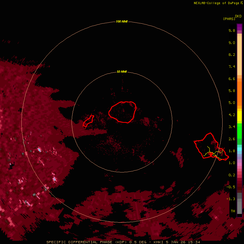Click the DKD legend header text

[238, 16]
